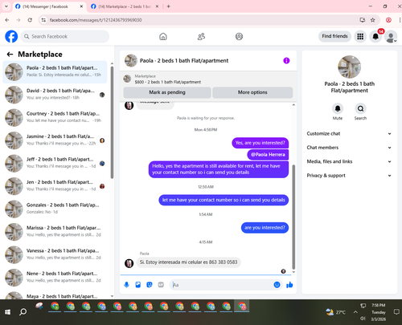Expand Privacy & support section
Image resolution: width=402 pixels, height=325 pixels.
coord(349,176)
